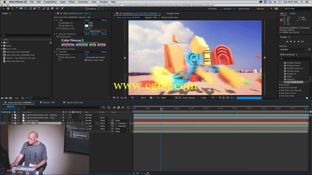This screenshot has height=175, width=312.
Task: Click the timeline Draft 3D icon
Action: coord(109,108)
